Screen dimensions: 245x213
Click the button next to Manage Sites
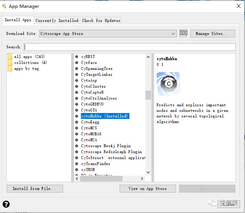[183, 33]
